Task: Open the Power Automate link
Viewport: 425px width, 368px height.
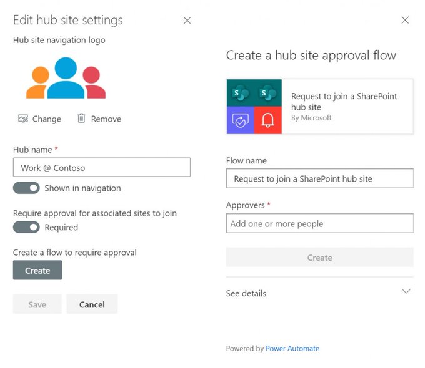Action: tap(292, 348)
